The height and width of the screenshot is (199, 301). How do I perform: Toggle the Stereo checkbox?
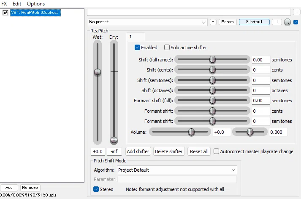pyautogui.click(x=96, y=189)
